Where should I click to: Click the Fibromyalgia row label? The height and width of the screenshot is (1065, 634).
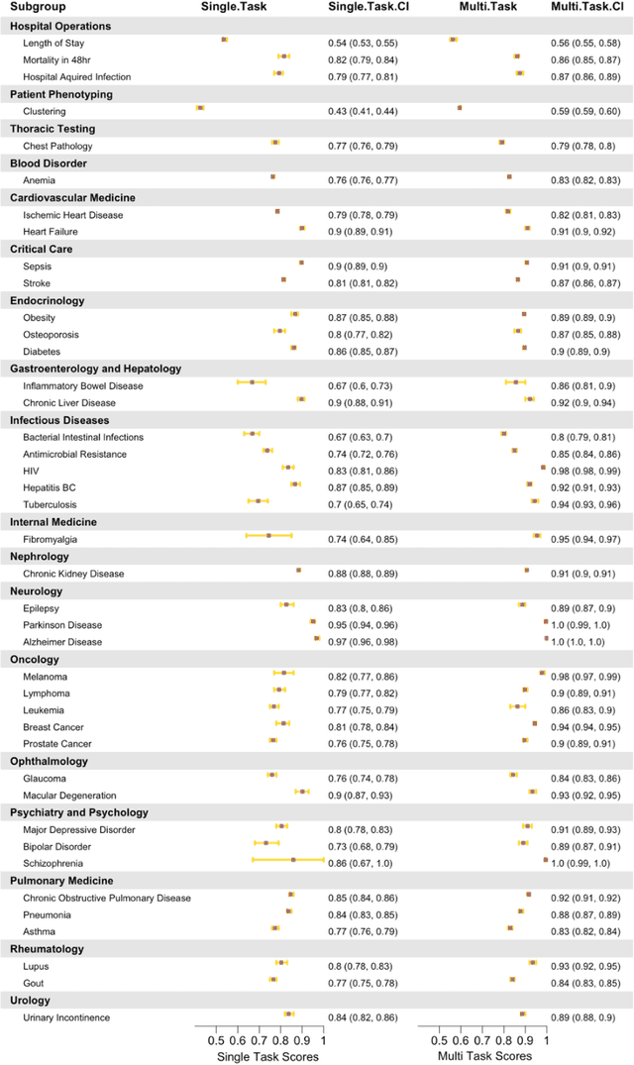point(50,539)
